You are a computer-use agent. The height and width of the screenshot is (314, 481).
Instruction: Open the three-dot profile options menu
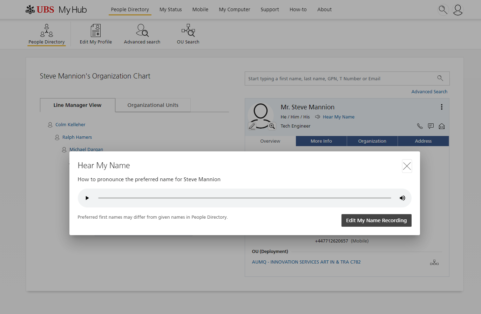coord(441,107)
